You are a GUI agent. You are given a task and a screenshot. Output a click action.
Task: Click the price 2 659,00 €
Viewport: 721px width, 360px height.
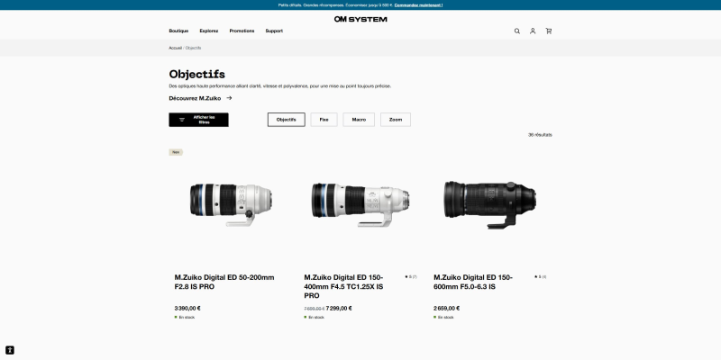(x=446, y=309)
